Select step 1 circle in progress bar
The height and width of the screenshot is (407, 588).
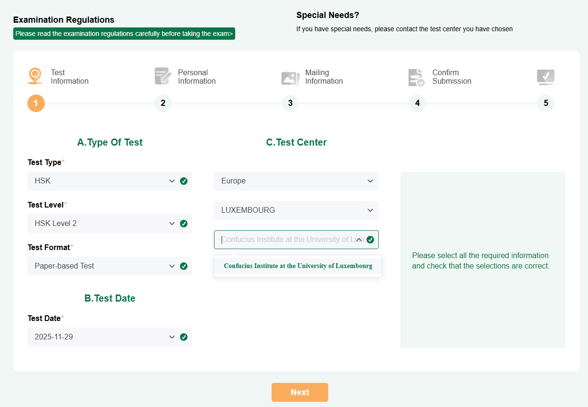(x=36, y=103)
